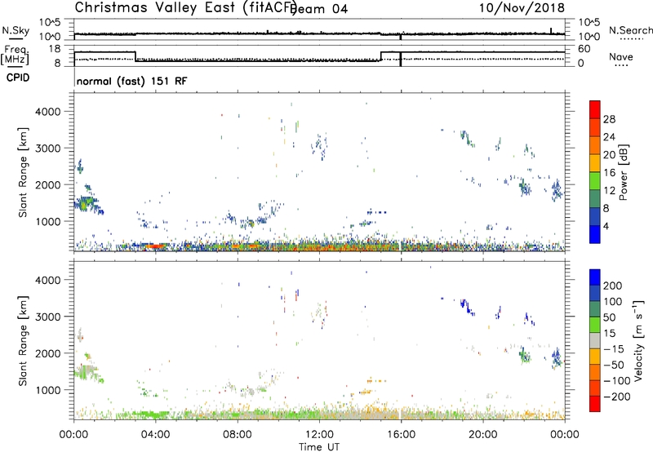653x452 pixels.
Task: Click the '10^5' tick next to N.Search
Action: click(x=589, y=22)
